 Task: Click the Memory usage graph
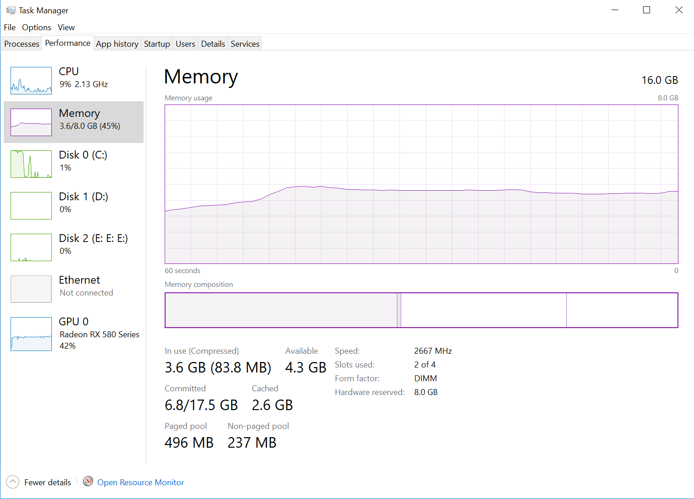click(421, 184)
